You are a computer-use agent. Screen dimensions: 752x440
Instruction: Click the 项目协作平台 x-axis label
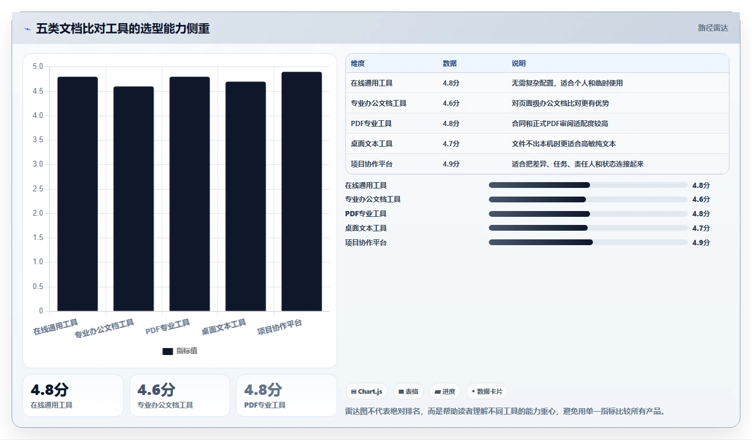(280, 327)
